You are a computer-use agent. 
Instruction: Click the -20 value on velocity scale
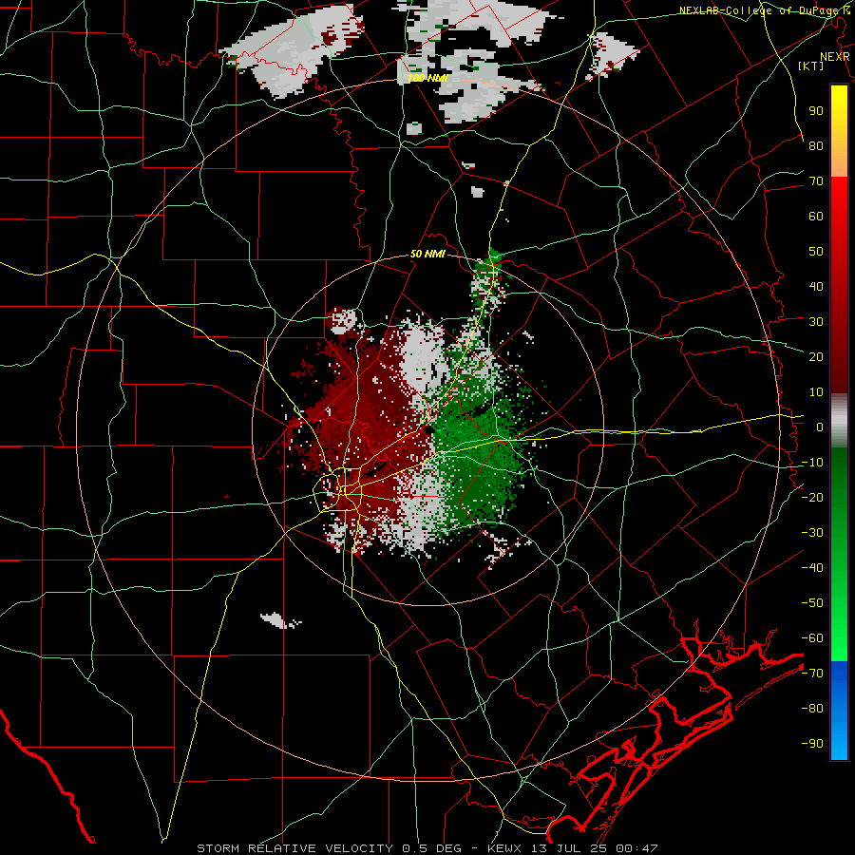812,497
